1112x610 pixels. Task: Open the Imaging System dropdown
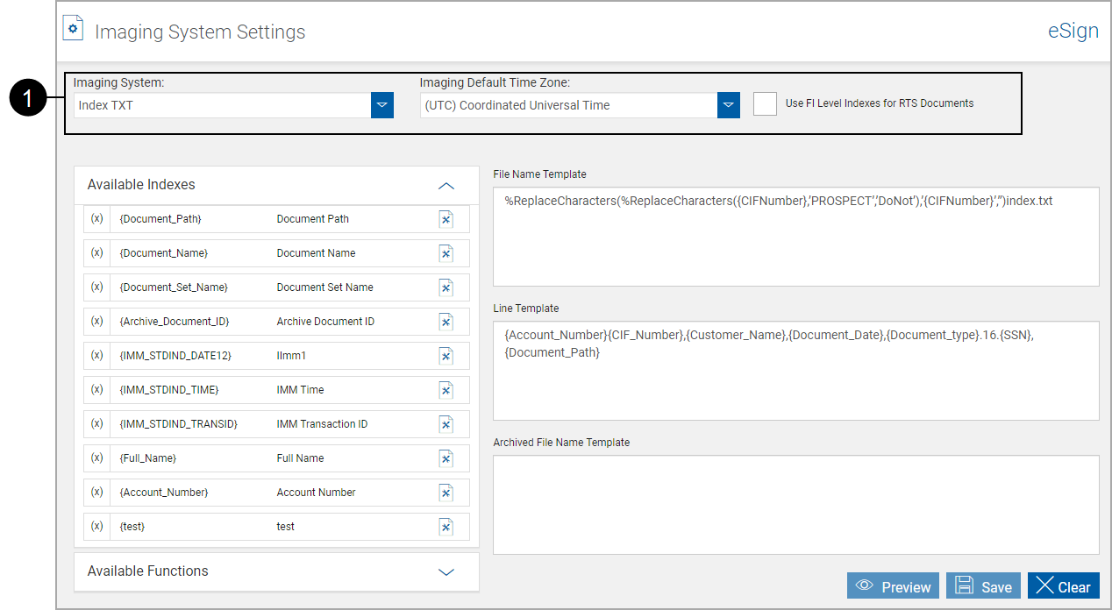point(381,104)
